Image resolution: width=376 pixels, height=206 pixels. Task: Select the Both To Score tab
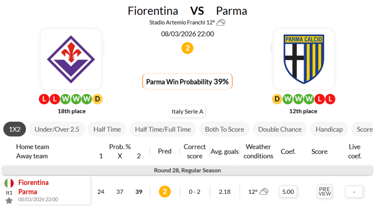(x=224, y=129)
